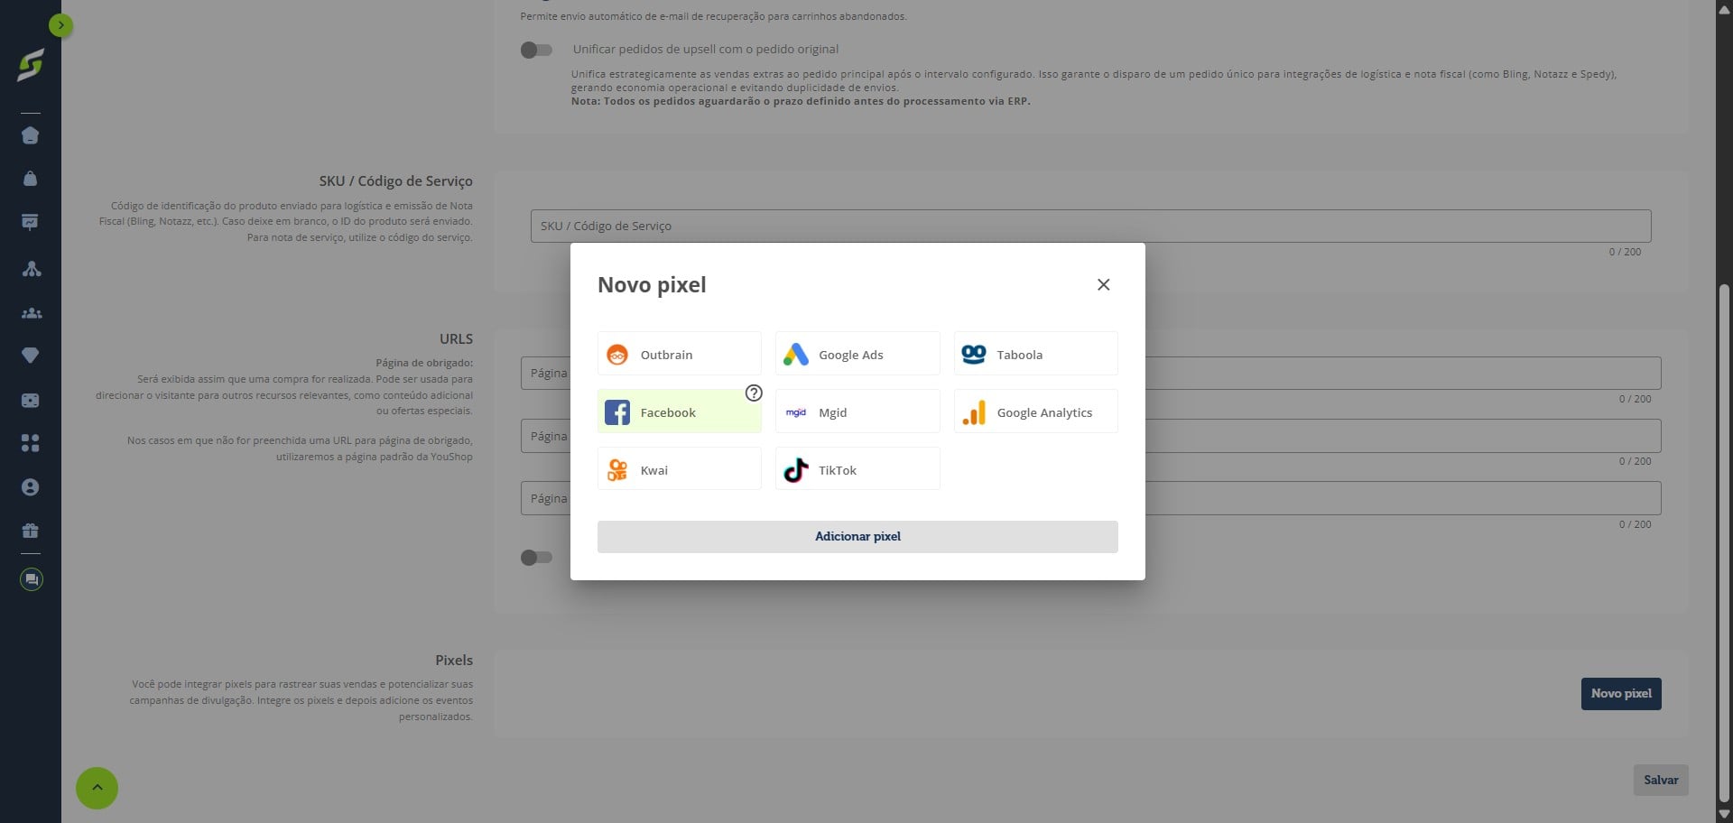Open the network hierarchy icon in sidebar
Image resolution: width=1733 pixels, height=823 pixels.
31,269
